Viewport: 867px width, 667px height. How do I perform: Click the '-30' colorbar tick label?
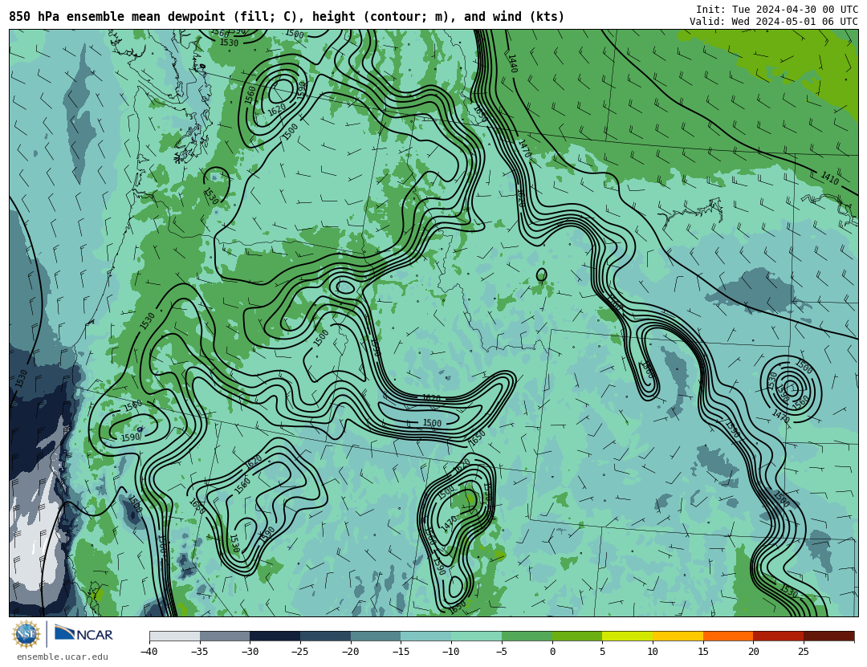click(250, 652)
